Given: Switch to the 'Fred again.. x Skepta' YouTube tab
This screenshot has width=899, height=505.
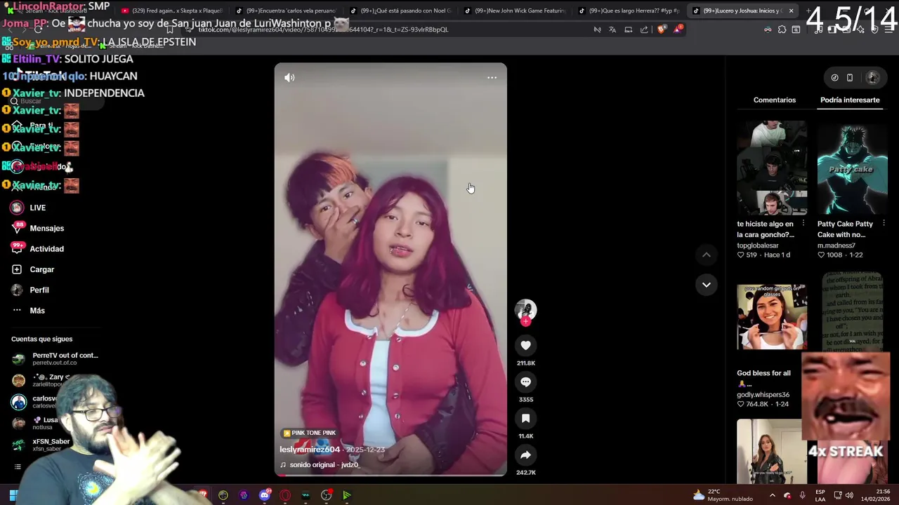Looking at the screenshot, I should [x=172, y=11].
